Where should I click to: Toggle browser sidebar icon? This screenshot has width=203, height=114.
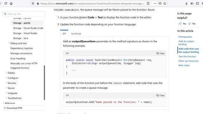(197, 3)
